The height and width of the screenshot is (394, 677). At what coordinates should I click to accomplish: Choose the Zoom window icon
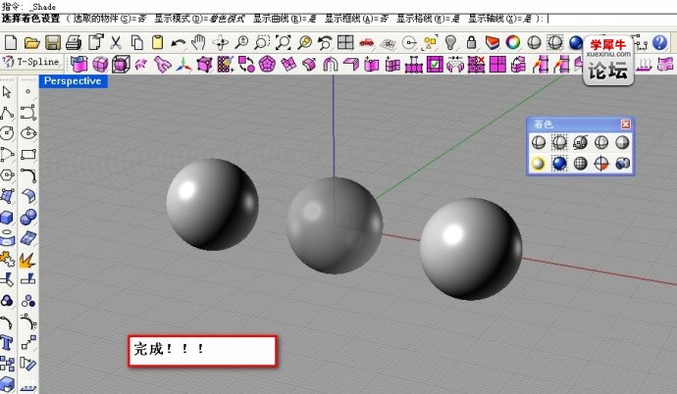[262, 43]
